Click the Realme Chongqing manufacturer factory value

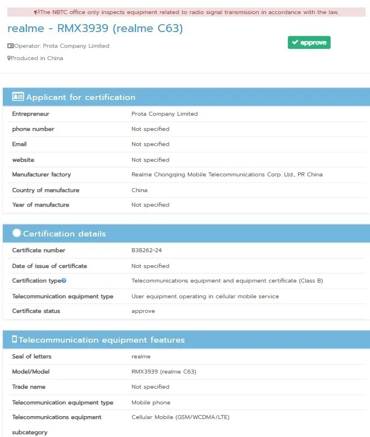[x=227, y=175]
